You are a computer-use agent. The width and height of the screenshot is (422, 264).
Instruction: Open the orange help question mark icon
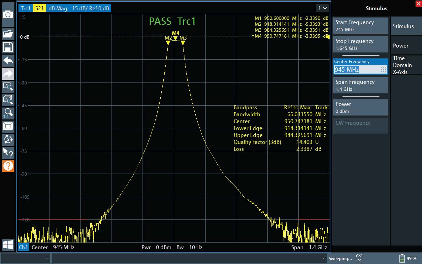(x=8, y=166)
